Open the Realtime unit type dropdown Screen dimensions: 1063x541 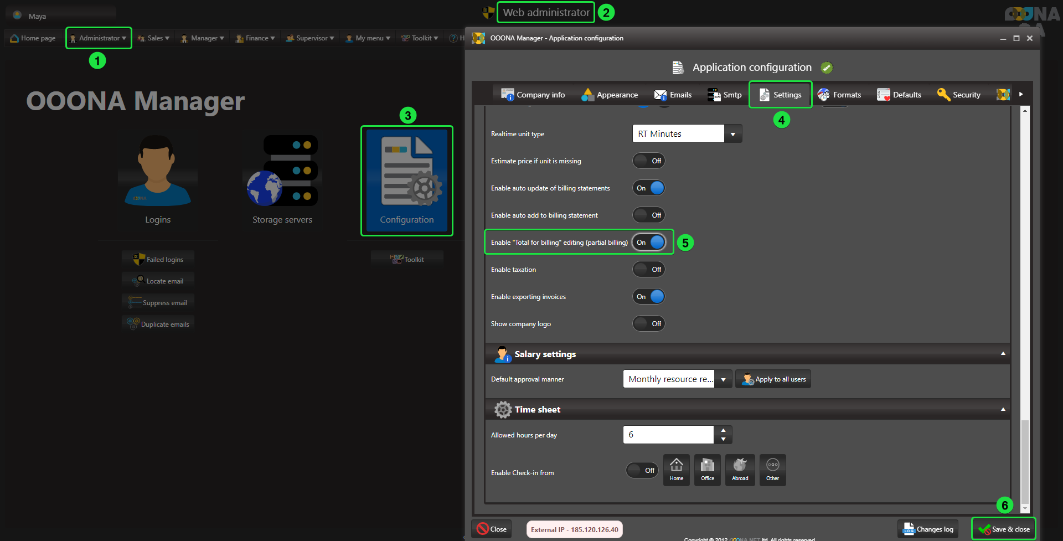[733, 134]
